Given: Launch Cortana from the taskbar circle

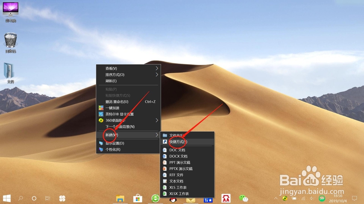Looking at the screenshot, I should [34, 199].
